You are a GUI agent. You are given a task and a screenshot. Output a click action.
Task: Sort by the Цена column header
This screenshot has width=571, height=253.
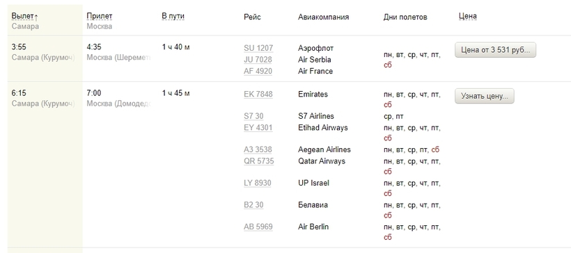point(467,17)
